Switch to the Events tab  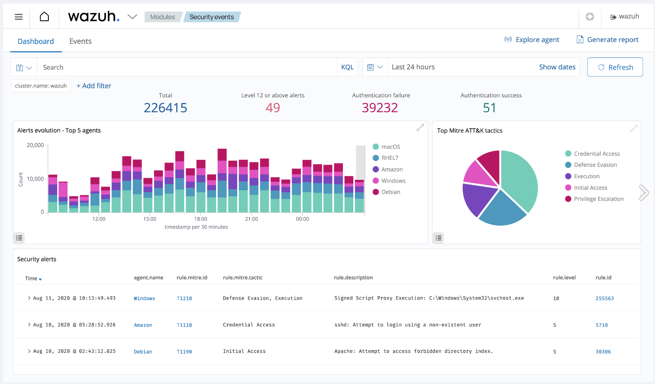click(80, 41)
